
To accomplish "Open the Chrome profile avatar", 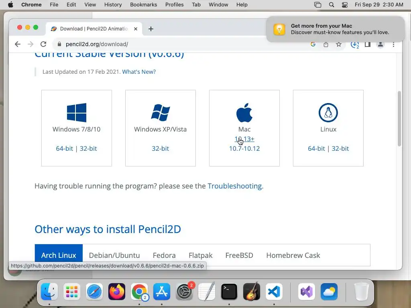I will (x=380, y=44).
